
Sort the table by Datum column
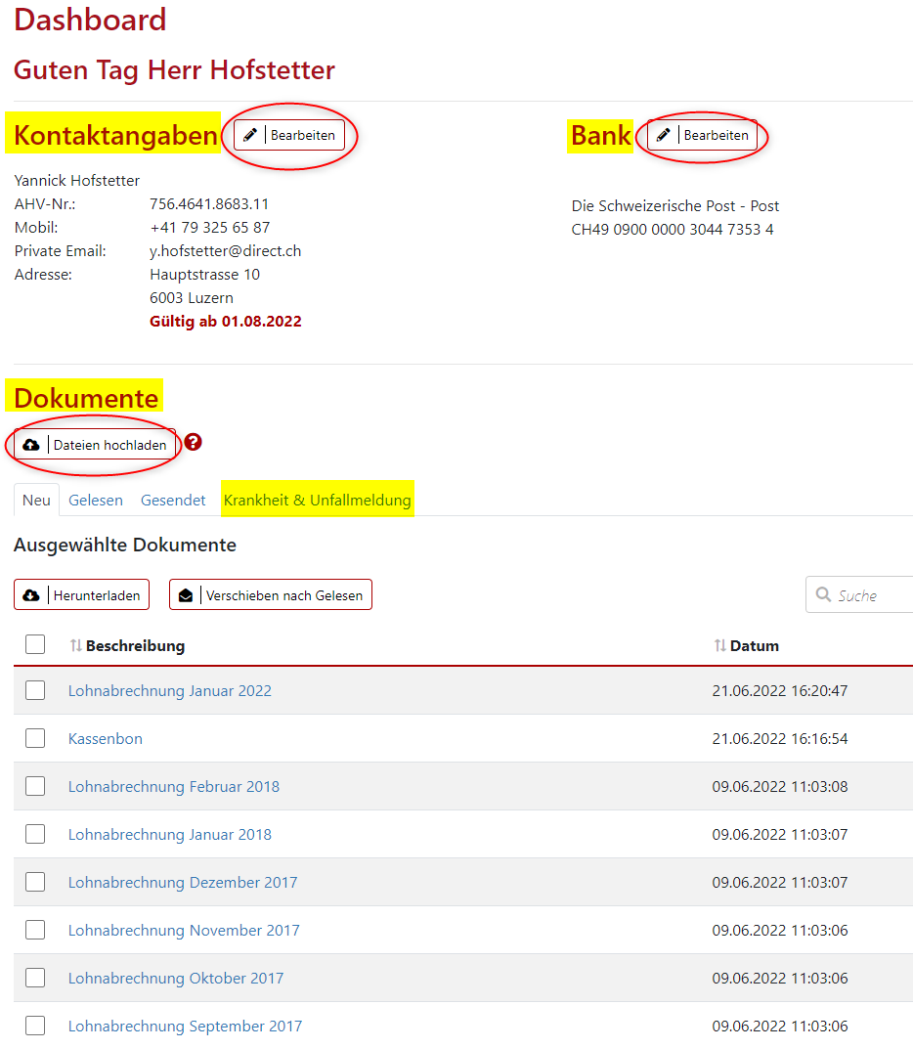720,646
